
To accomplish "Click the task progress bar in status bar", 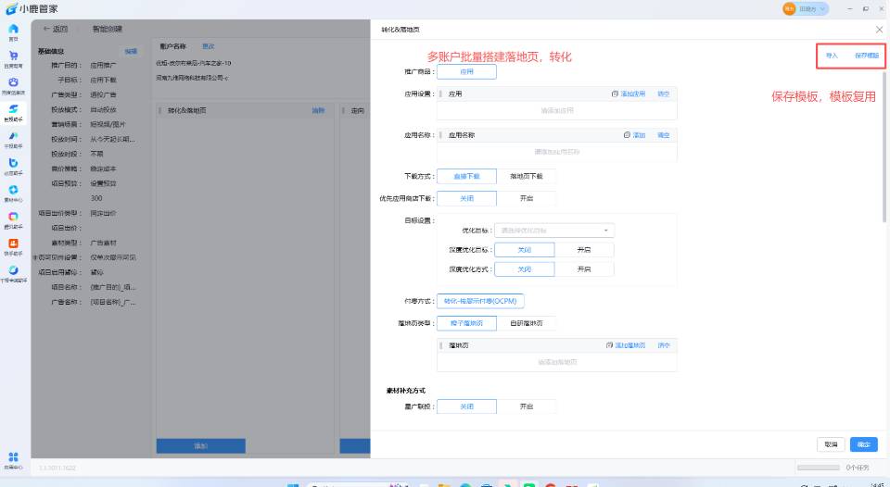I will (x=818, y=468).
